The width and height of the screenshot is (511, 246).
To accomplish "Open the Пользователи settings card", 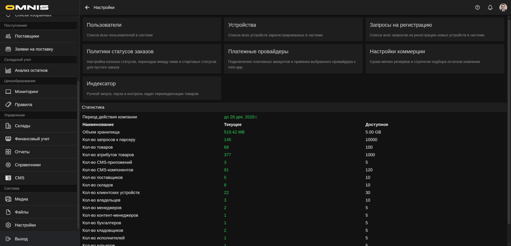I will (152, 29).
